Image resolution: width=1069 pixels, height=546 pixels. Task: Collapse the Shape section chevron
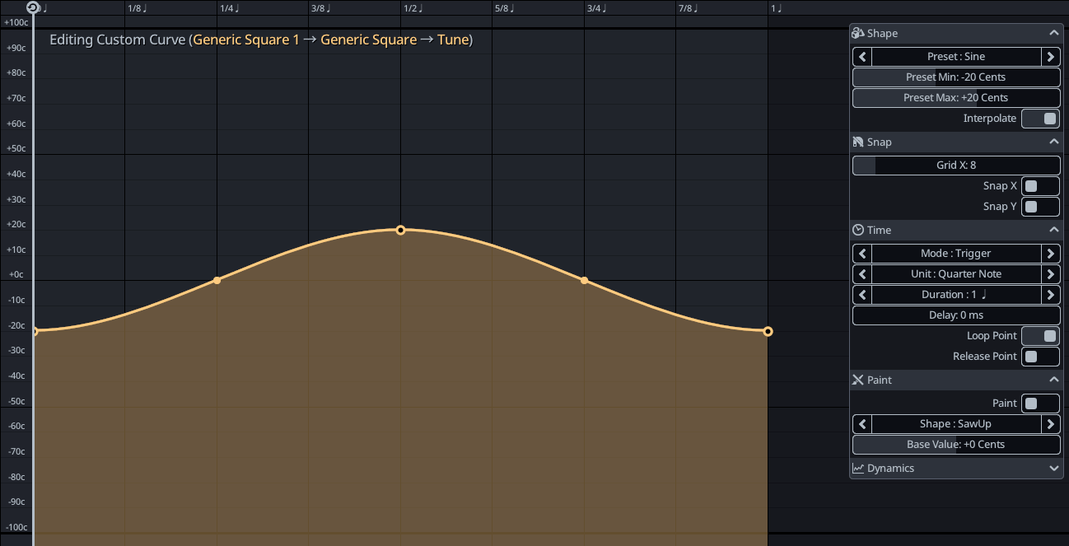tap(1053, 33)
